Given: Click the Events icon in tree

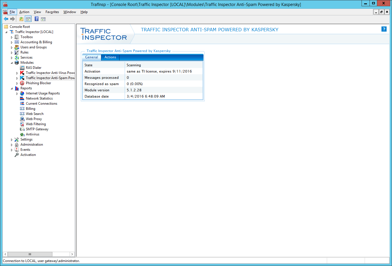Looking at the screenshot, I should (17, 150).
